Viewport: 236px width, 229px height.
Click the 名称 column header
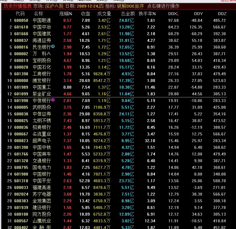click(x=38, y=14)
